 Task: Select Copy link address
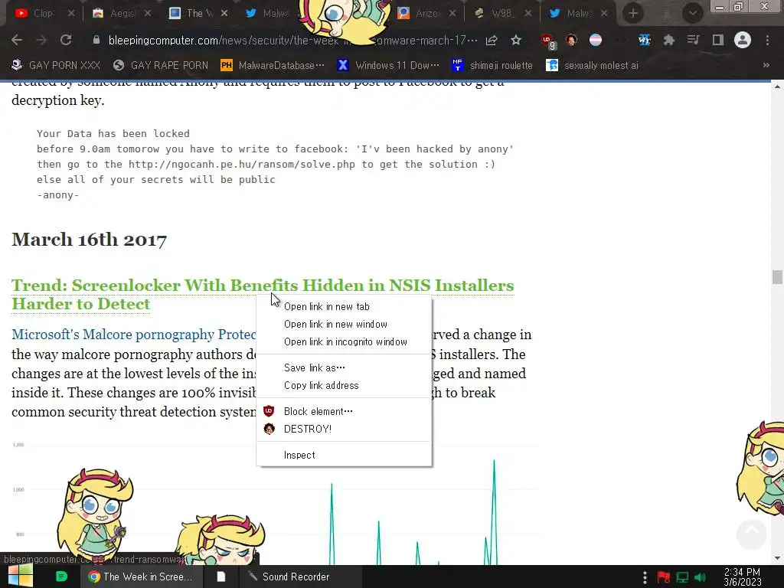click(x=344, y=386)
